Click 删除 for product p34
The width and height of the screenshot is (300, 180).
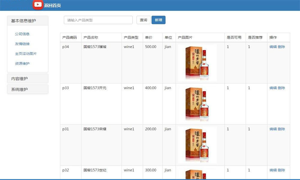pyautogui.click(x=281, y=47)
